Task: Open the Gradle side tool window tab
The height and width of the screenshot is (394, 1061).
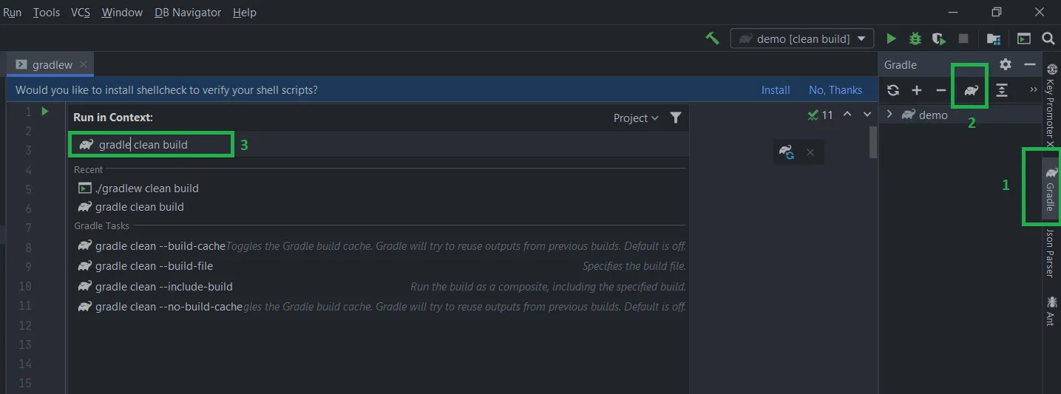Action: [1050, 189]
